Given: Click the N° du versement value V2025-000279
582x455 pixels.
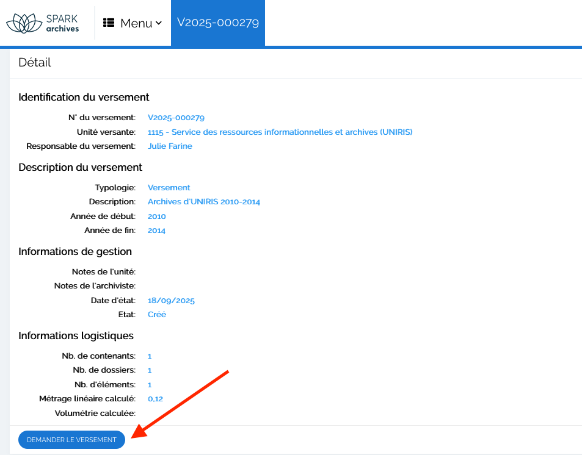Looking at the screenshot, I should click(176, 117).
